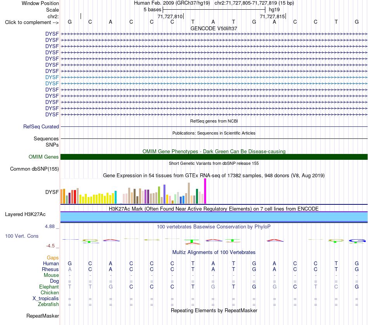
Task: Click the dark green GTEx expression bar
Action: click(197, 196)
